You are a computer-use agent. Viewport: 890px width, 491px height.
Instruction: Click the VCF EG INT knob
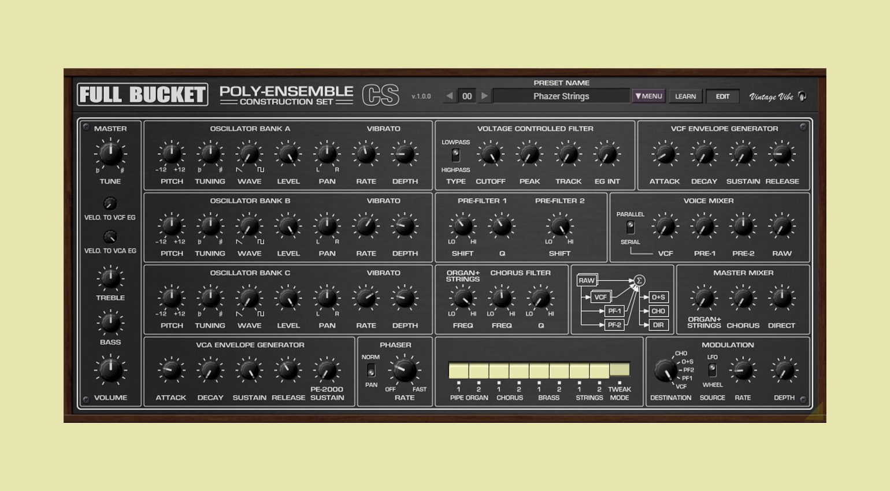[x=607, y=154]
